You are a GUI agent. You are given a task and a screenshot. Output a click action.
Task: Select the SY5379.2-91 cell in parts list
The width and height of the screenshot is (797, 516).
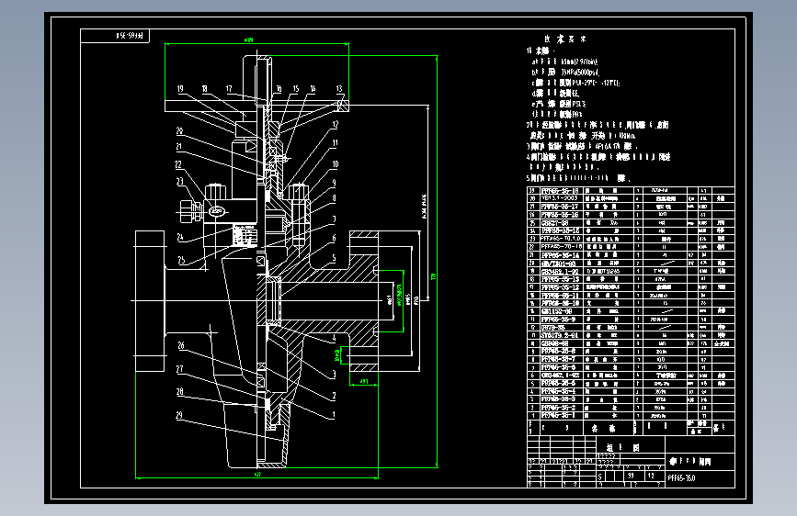click(x=560, y=335)
